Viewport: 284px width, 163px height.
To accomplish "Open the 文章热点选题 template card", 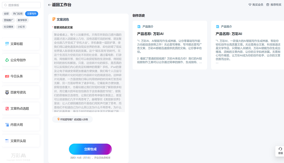I will 21,108.
